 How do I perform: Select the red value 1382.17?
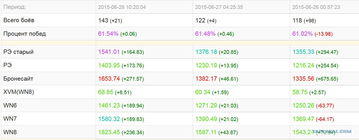coord(206,79)
